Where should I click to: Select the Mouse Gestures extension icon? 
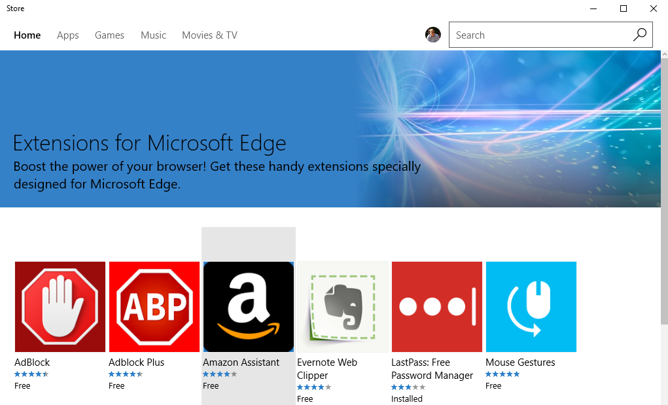531,307
